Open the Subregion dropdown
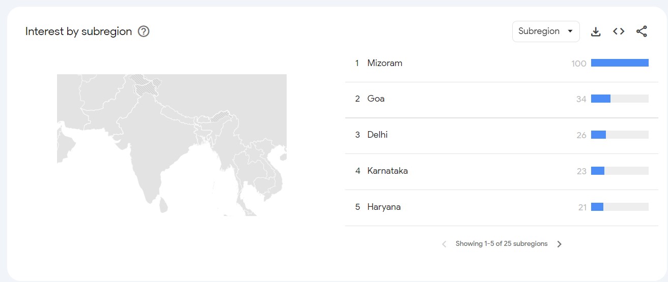The image size is (668, 282). [545, 32]
